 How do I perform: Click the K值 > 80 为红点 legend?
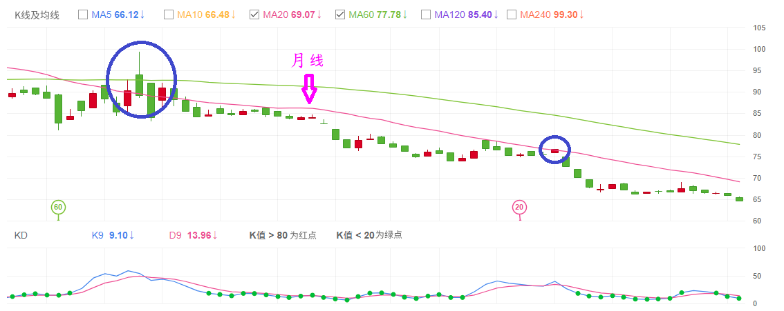[x=282, y=235]
